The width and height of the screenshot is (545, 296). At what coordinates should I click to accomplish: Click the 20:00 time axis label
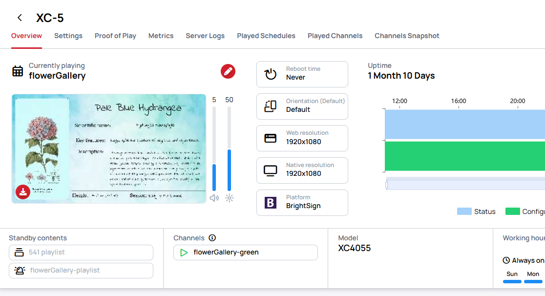[518, 101]
